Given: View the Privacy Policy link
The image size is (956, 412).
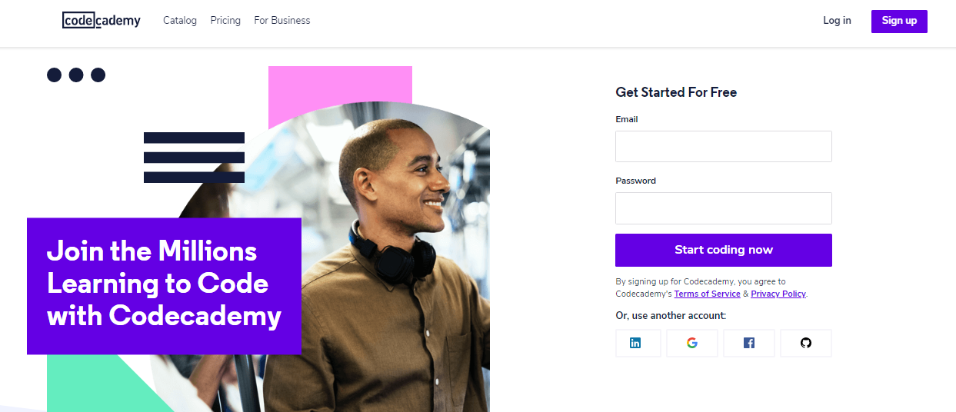Looking at the screenshot, I should click(x=778, y=294).
